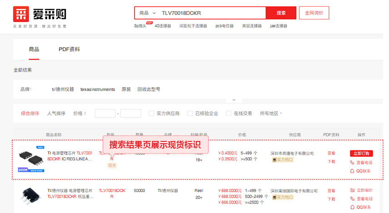
Task: Check the 已核验企业 filter
Action: [190, 113]
